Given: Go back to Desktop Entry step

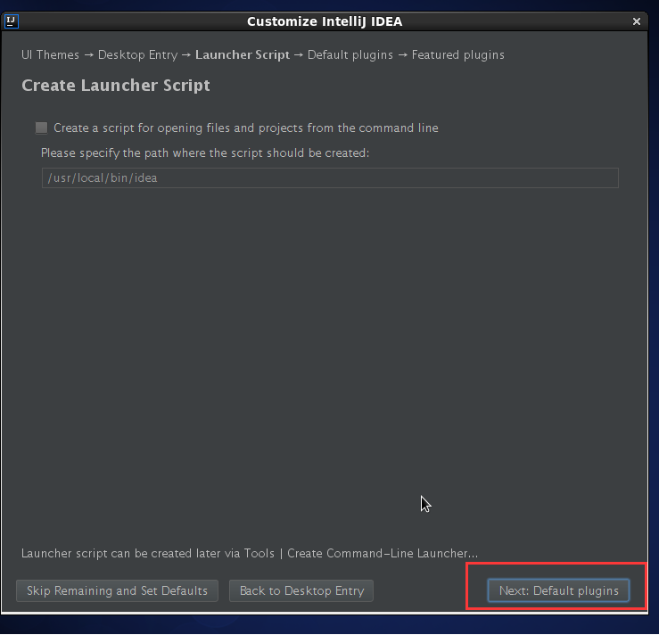Looking at the screenshot, I should [301, 590].
